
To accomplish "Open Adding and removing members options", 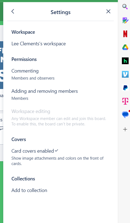I will (61, 94).
